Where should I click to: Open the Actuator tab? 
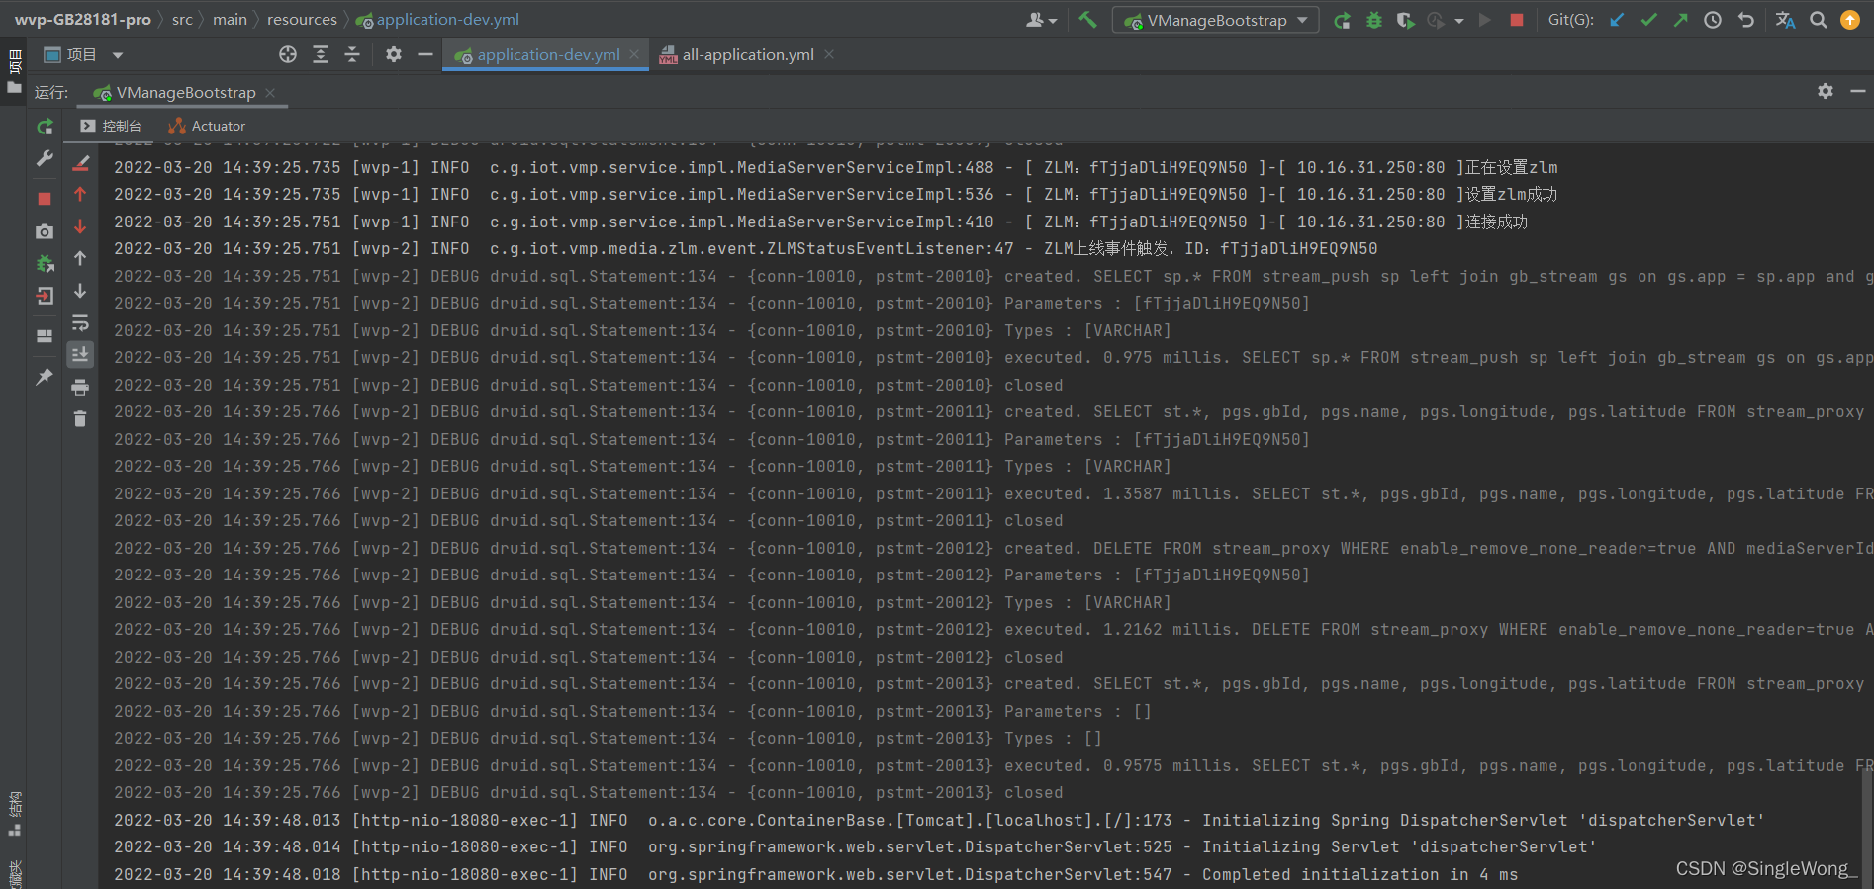click(x=207, y=127)
